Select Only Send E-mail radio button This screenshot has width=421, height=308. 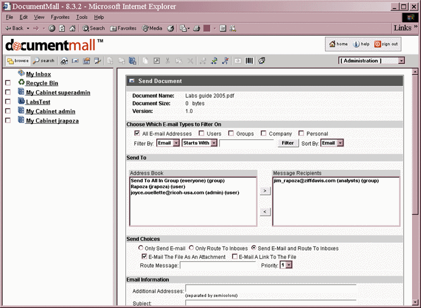point(141,248)
